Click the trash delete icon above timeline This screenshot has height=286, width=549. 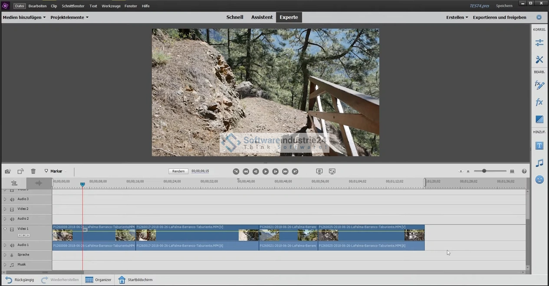point(33,171)
